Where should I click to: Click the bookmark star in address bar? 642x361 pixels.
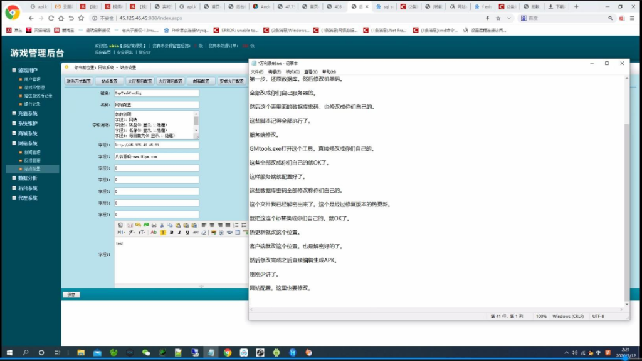click(498, 18)
